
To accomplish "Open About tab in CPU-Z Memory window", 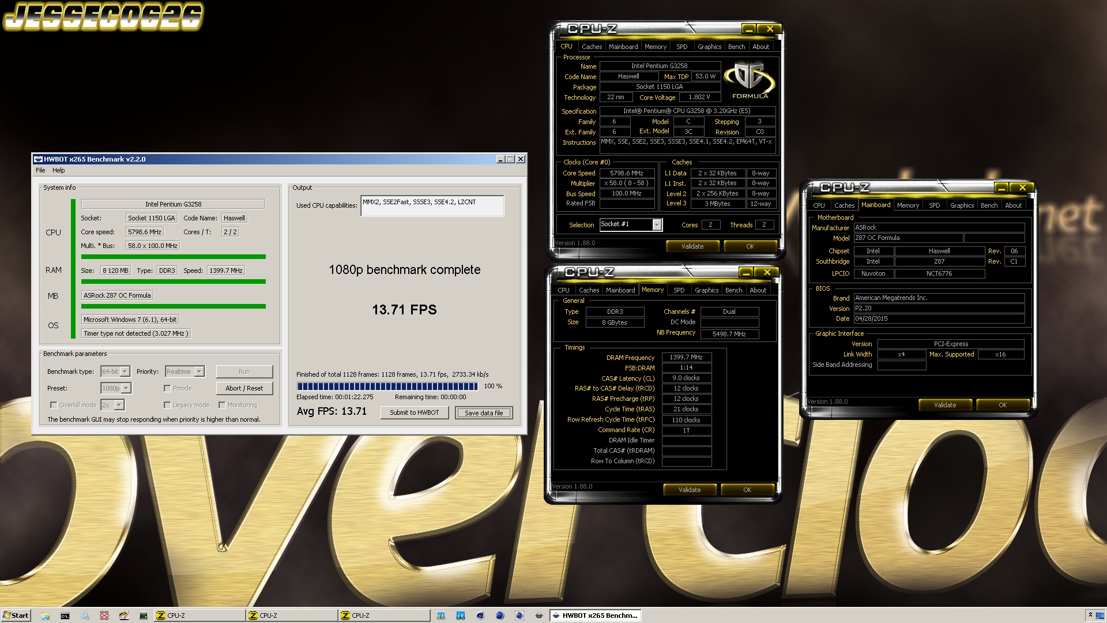I will pos(758,290).
